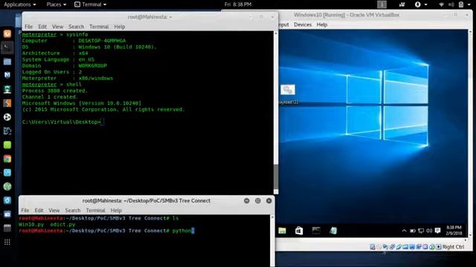Image resolution: width=476 pixels, height=267 pixels.
Task: Show hidden tray icons chevron in Windows VM
Action: coord(404,231)
